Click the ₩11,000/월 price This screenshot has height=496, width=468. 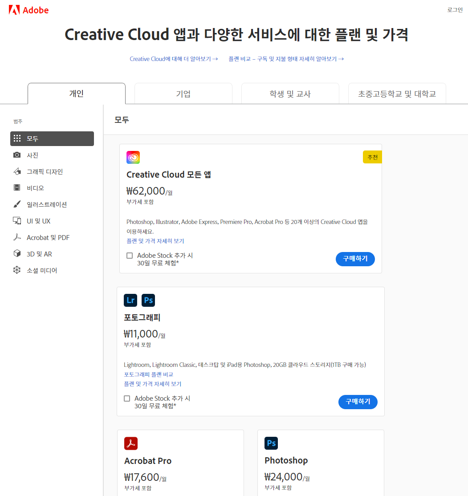coord(145,334)
